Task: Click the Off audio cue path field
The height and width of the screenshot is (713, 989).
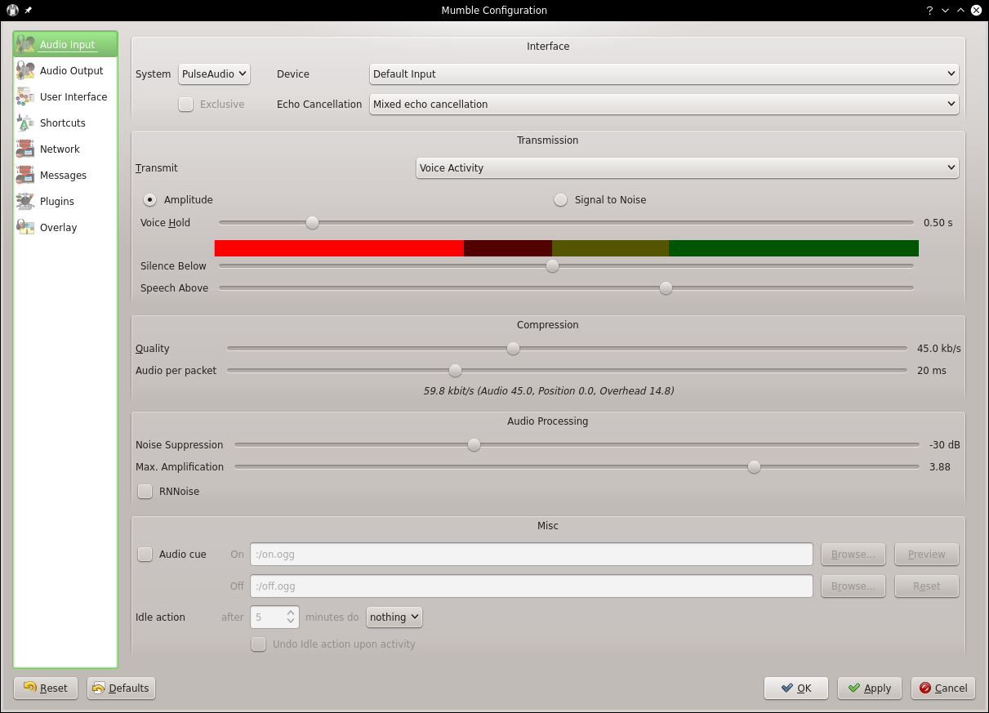Action: coord(532,586)
